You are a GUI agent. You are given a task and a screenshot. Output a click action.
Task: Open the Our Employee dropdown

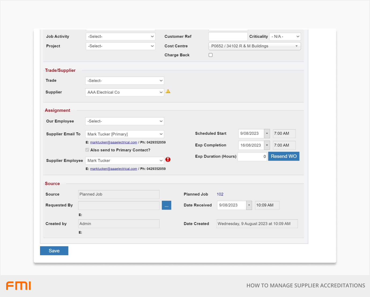coord(124,121)
